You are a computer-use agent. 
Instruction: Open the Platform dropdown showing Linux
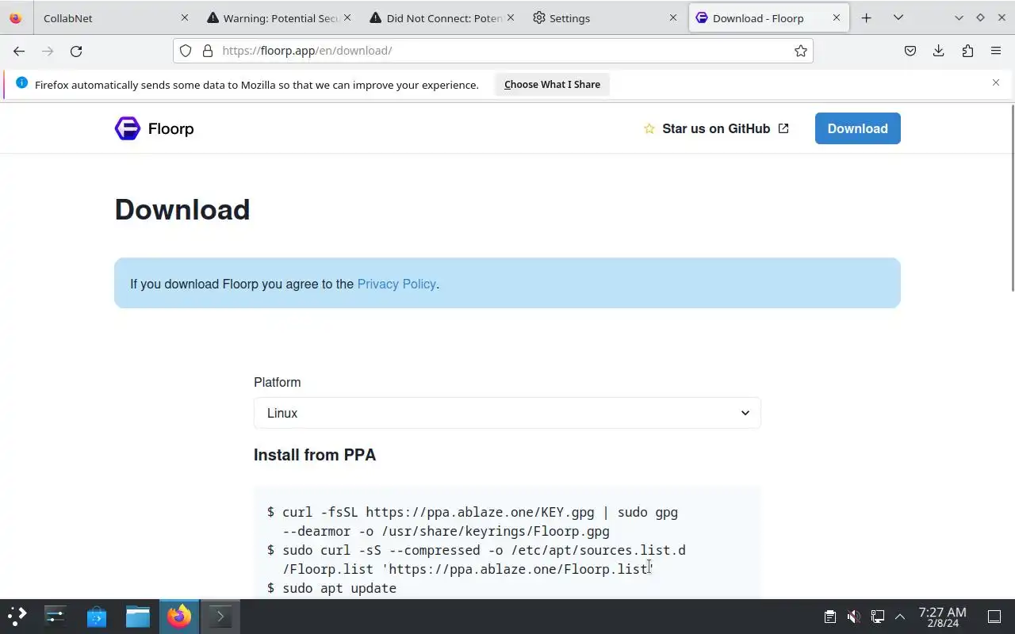(507, 413)
